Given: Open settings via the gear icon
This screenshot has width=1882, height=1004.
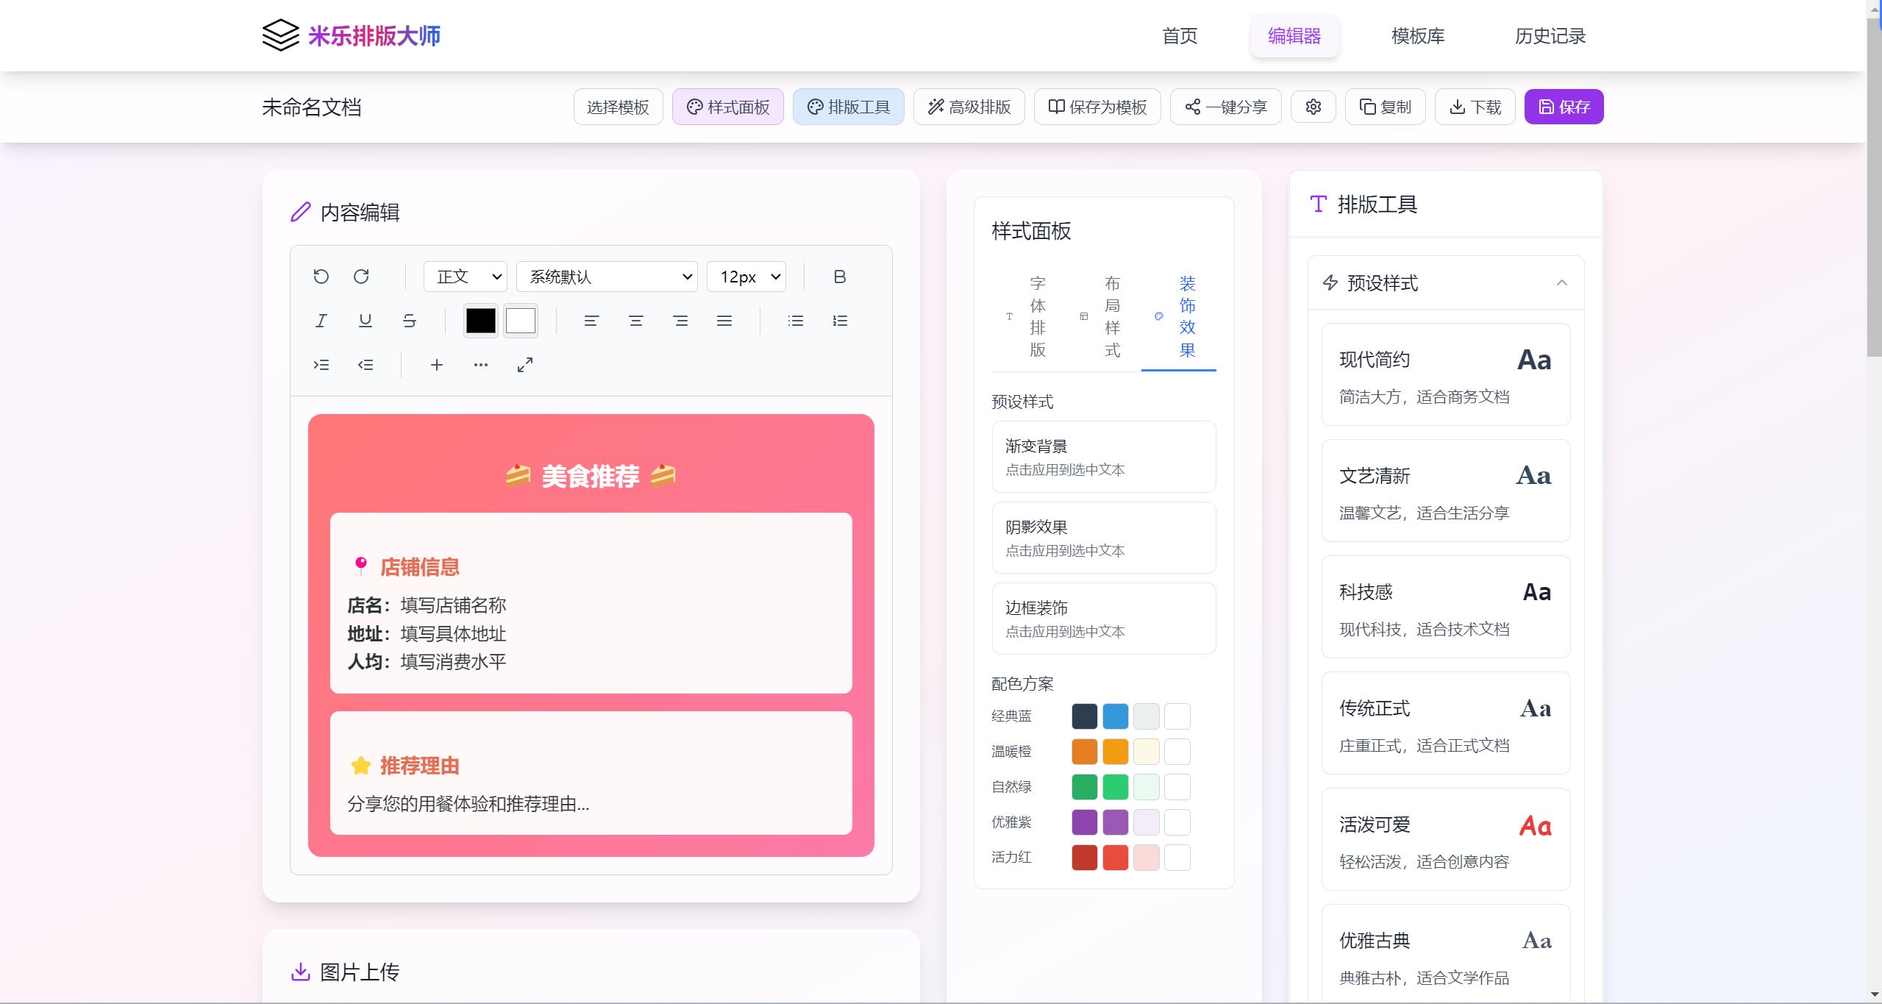Looking at the screenshot, I should pyautogui.click(x=1314, y=107).
